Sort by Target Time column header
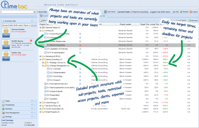199x128 pixels. pyautogui.click(x=144, y=24)
